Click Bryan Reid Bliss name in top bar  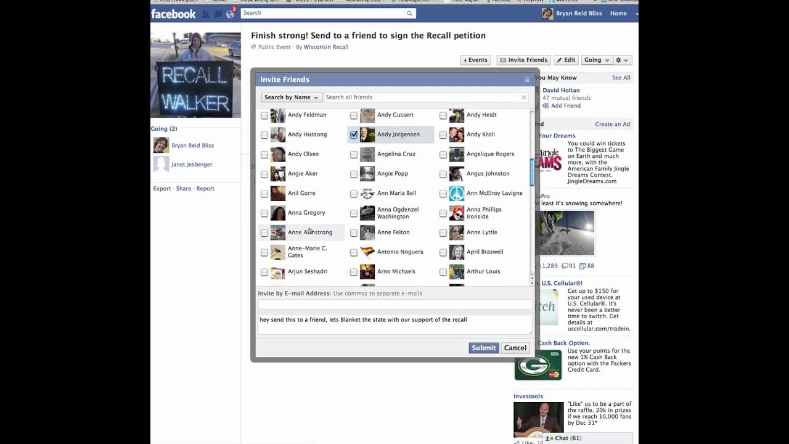579,14
